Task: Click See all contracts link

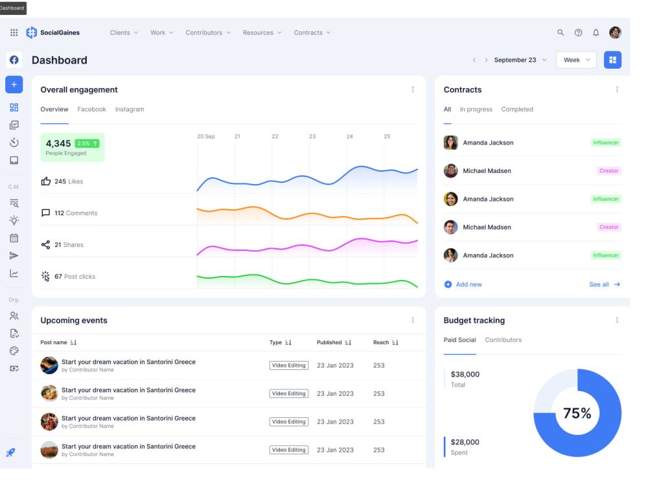Action: tap(605, 284)
